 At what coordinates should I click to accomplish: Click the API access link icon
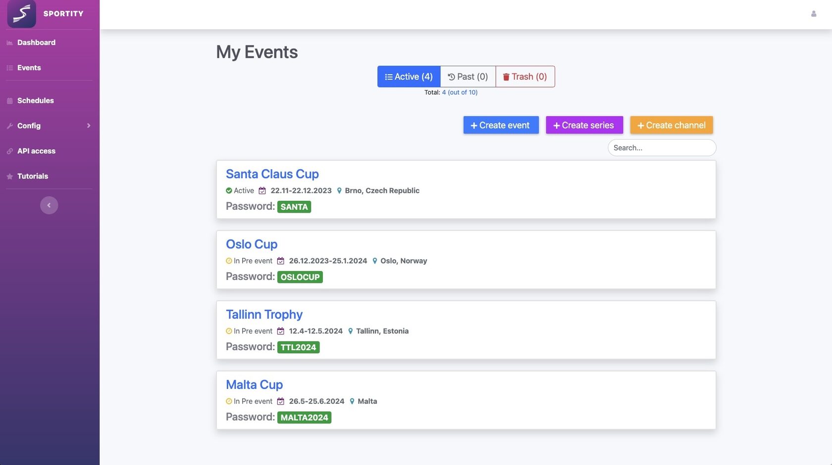click(x=9, y=151)
